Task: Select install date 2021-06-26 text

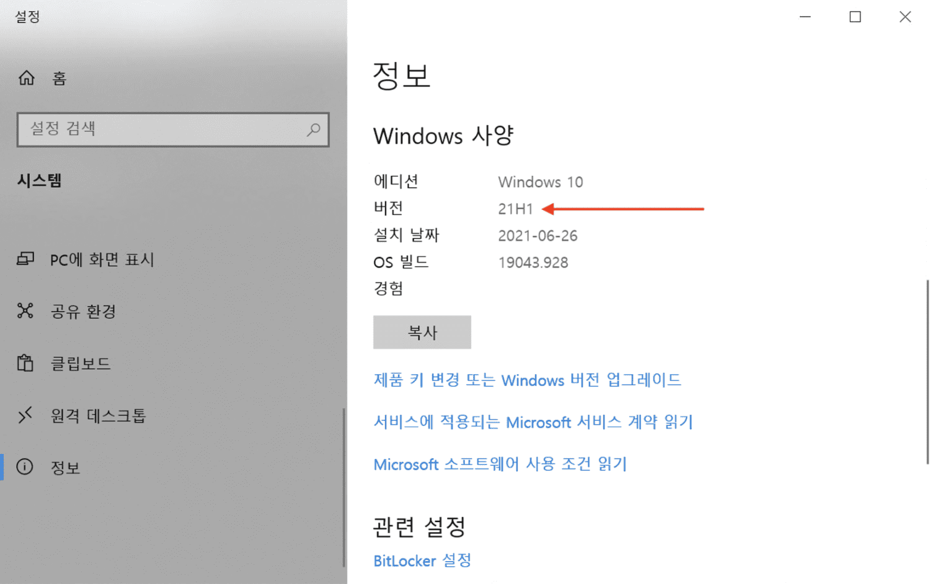Action: (538, 236)
